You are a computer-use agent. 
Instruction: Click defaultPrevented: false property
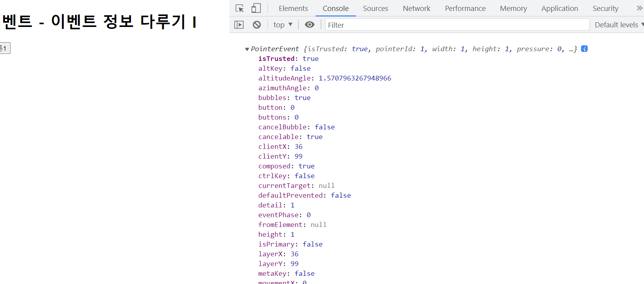(x=304, y=195)
